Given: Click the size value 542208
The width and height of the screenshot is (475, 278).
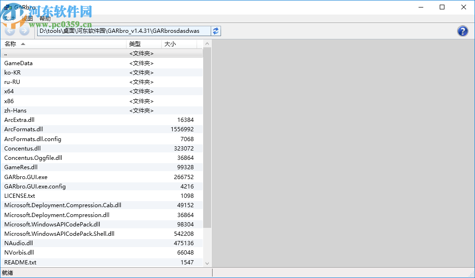Looking at the screenshot, I should [x=184, y=234].
